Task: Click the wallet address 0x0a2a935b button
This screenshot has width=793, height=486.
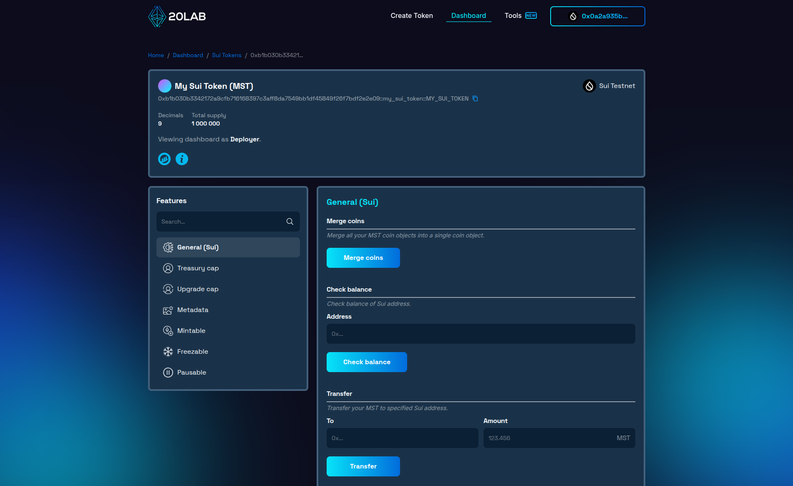Action: coord(597,16)
